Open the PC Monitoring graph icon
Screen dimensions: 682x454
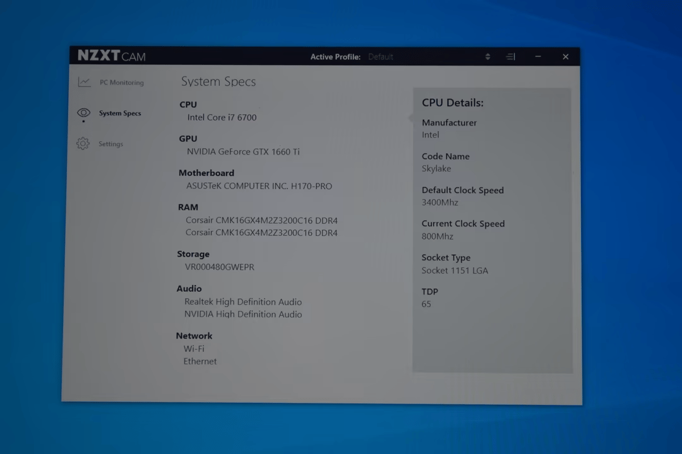[x=85, y=82]
